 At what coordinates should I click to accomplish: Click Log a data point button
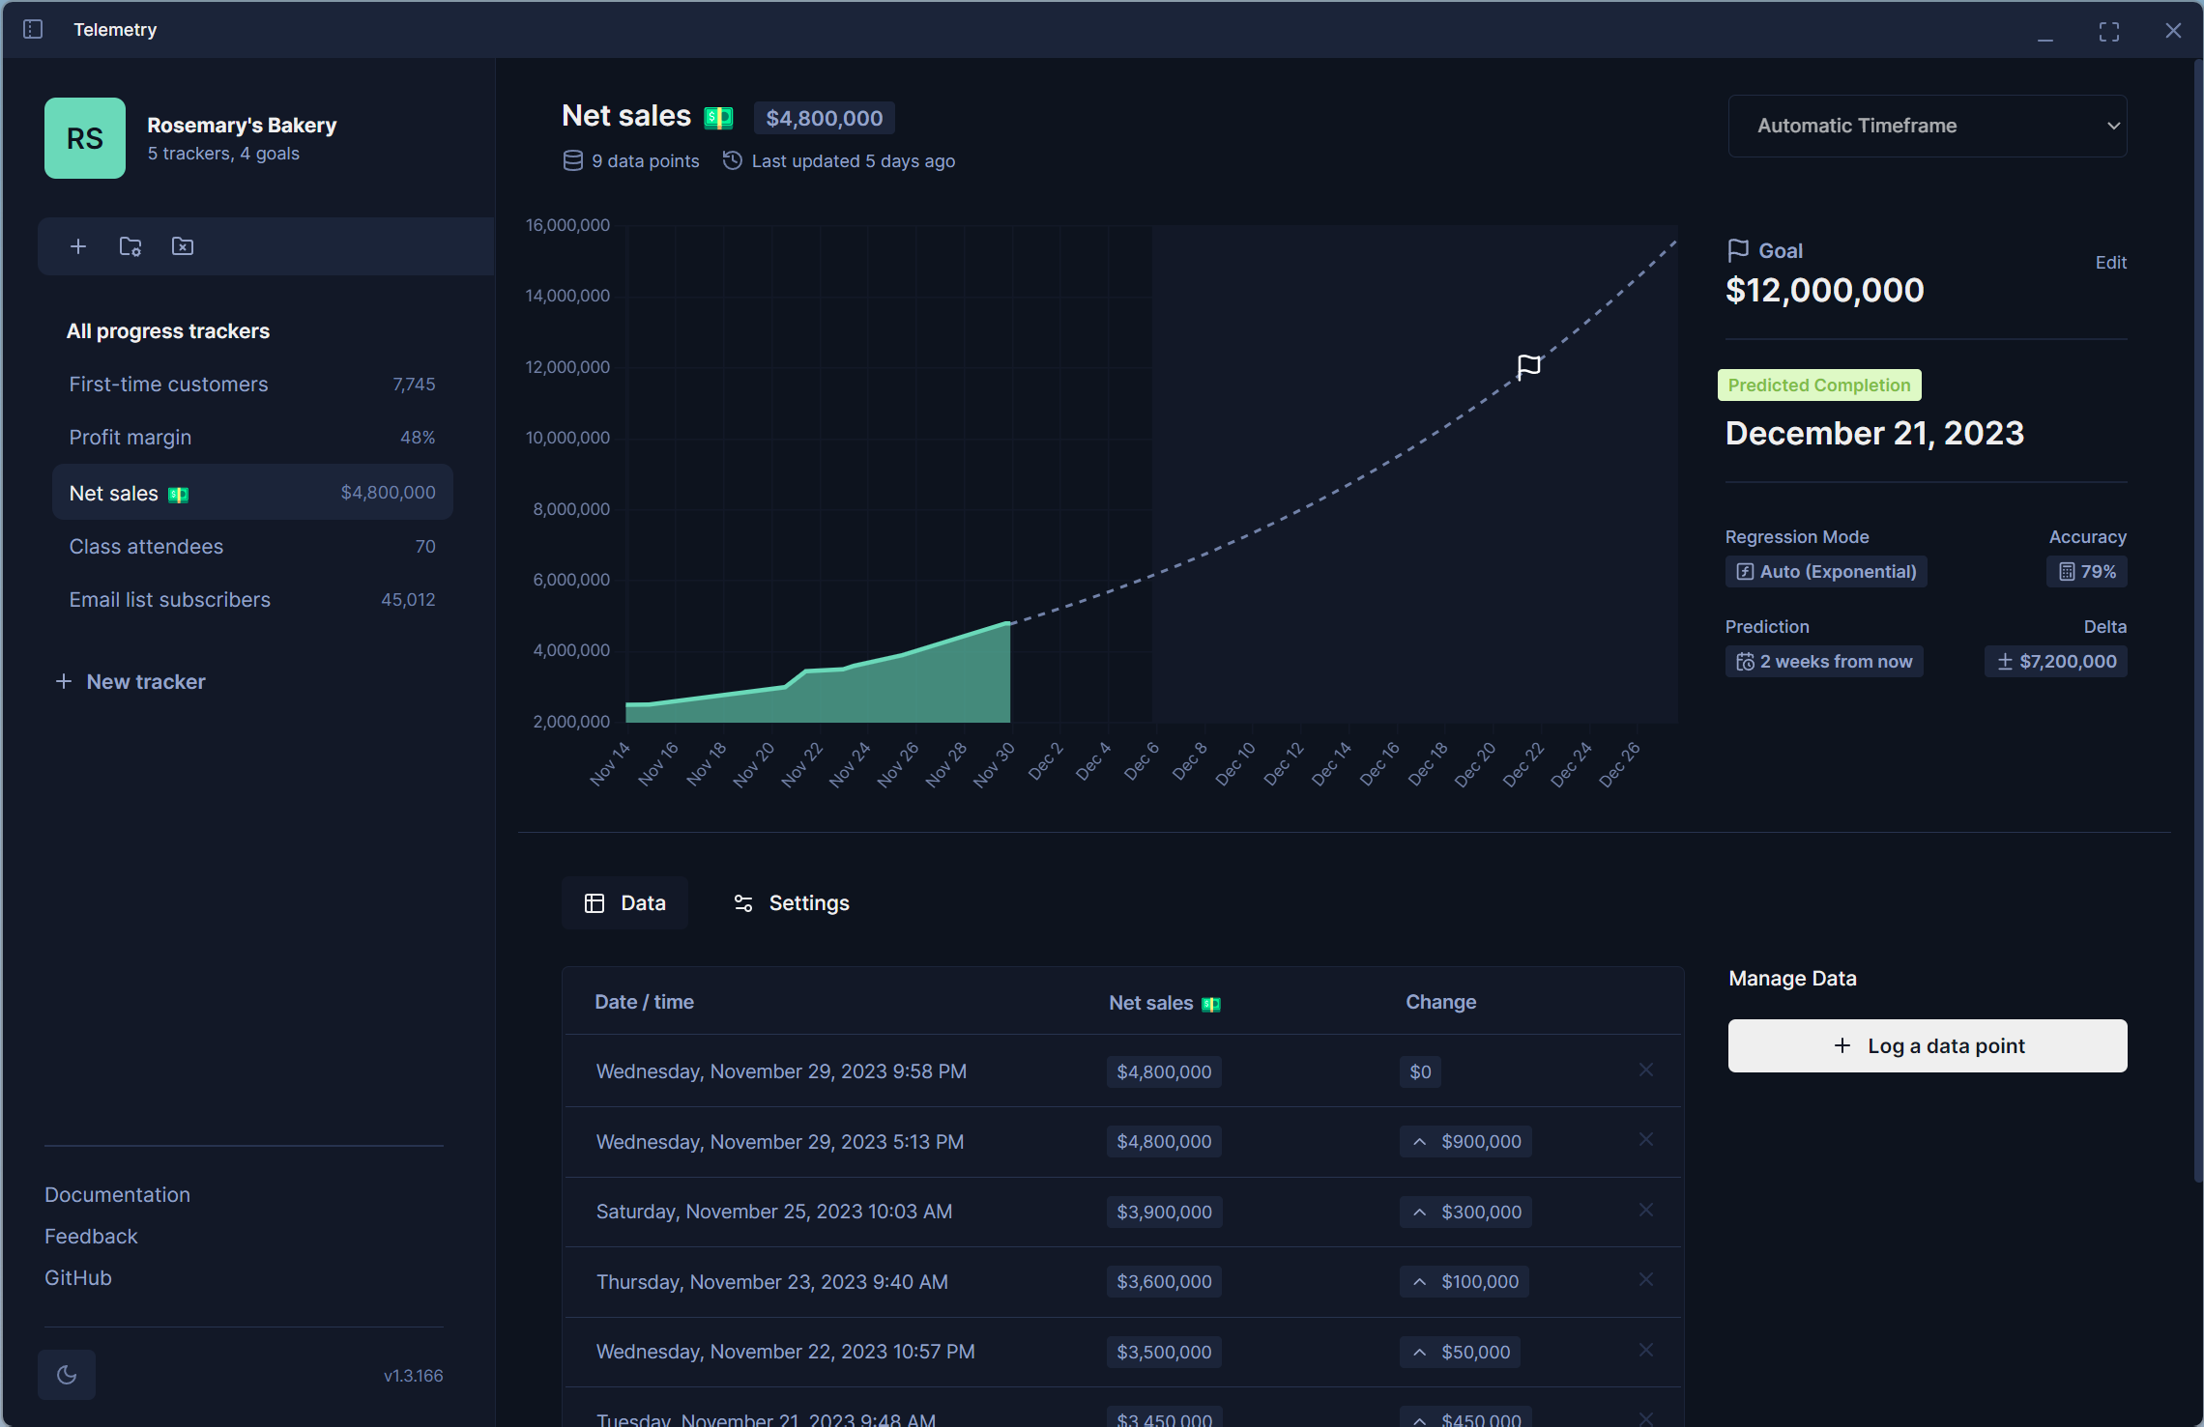click(1927, 1045)
